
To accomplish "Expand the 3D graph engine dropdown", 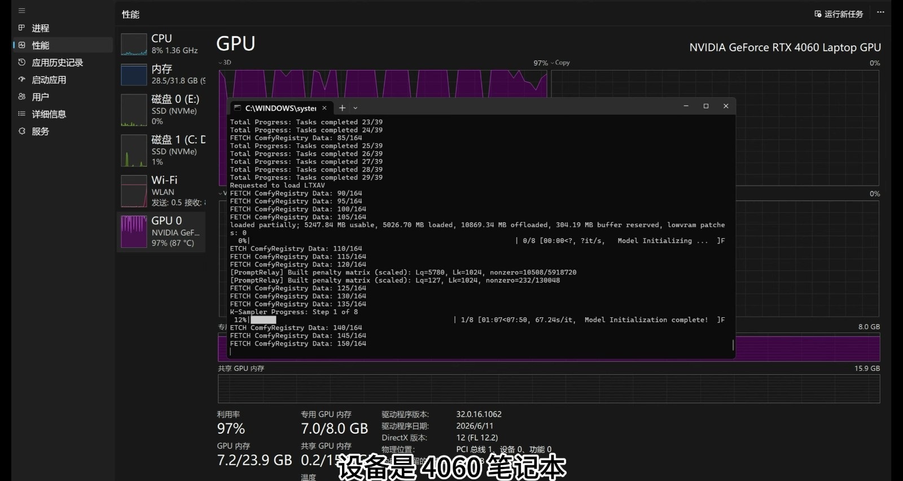I will pyautogui.click(x=225, y=63).
